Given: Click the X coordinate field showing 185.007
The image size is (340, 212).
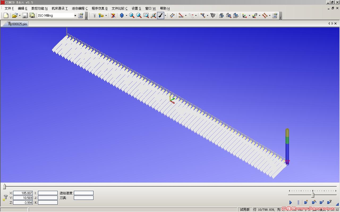Looking at the screenshot, I should click(x=23, y=193).
